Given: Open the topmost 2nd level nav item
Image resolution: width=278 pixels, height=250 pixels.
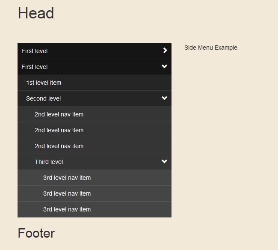Looking at the screenshot, I should point(59,114).
